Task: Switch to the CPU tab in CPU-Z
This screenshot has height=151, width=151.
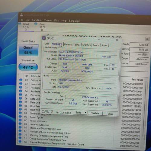Action: click(x=47, y=44)
